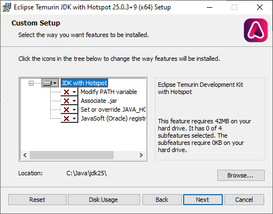Open the Set or override JAVA_HOME dropdown

point(69,109)
